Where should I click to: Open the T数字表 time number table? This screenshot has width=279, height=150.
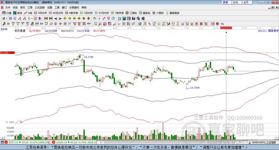coord(117,13)
